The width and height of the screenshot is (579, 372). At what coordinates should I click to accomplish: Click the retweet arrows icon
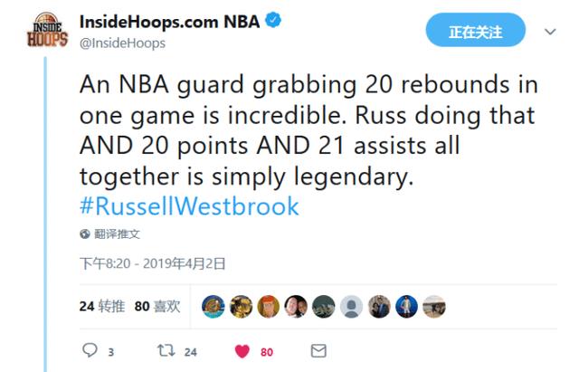[x=166, y=350]
